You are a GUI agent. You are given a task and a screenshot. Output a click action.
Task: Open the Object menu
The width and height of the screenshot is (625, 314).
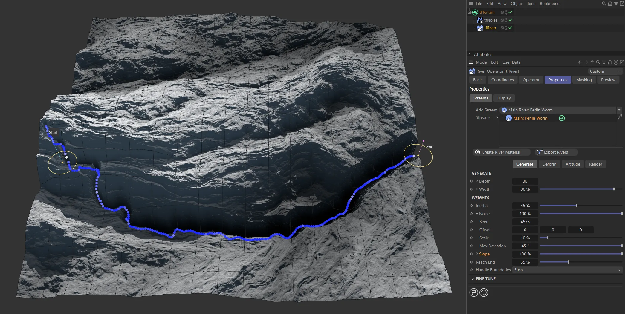517,4
